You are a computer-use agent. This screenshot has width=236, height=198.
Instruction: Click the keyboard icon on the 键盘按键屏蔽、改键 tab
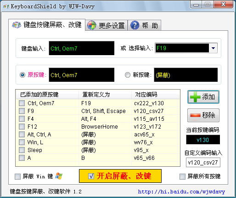(17, 25)
